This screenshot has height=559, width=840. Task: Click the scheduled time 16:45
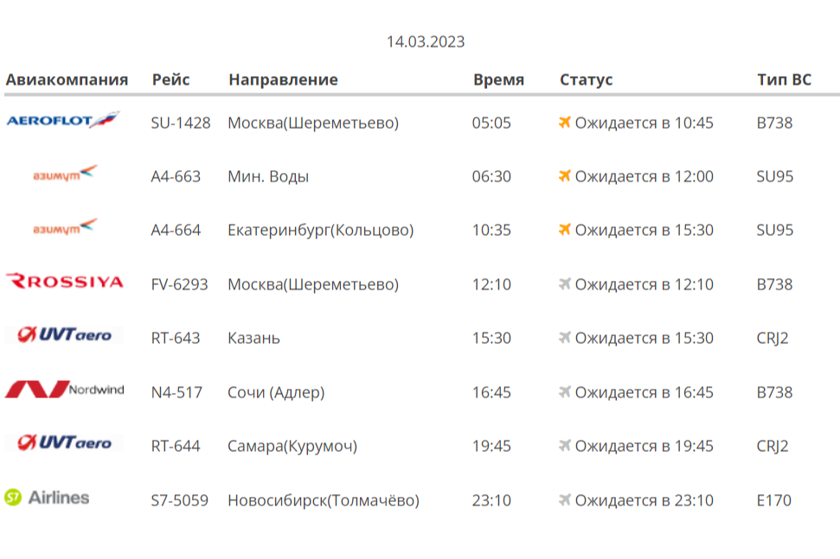[x=491, y=392]
